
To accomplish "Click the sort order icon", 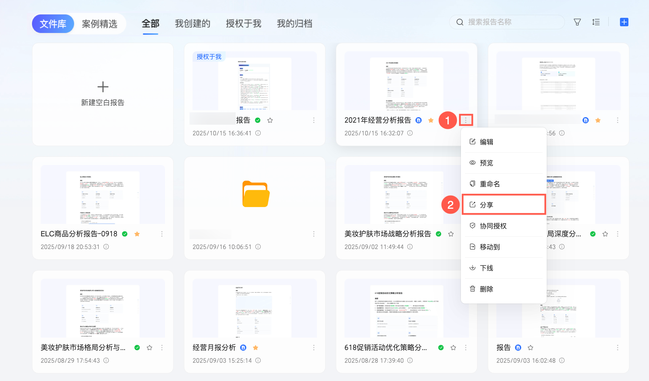I will tap(596, 22).
